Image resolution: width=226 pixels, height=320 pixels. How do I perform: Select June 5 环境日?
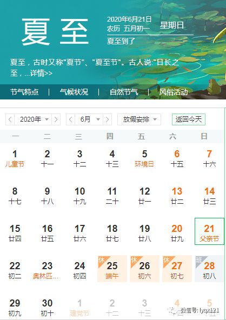(x=144, y=159)
